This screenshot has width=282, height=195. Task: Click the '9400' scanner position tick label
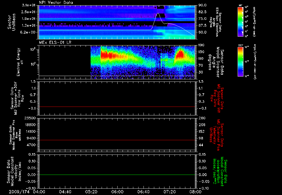31,138
